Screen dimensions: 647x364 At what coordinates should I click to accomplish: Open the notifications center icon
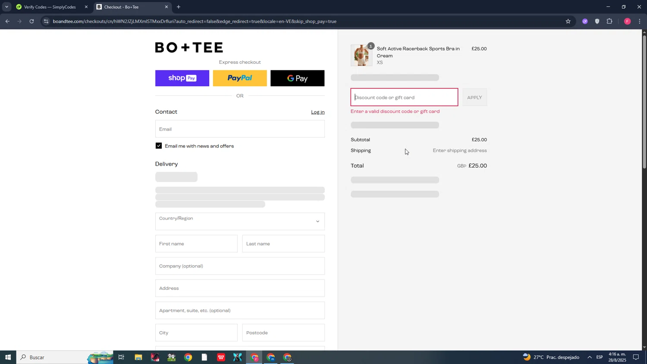point(636,358)
